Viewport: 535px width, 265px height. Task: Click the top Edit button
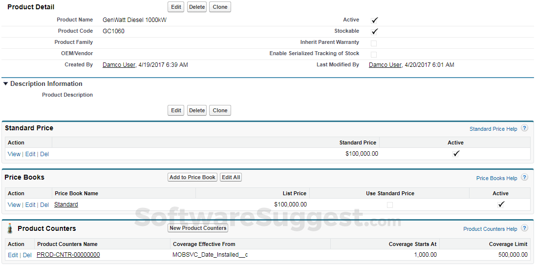pyautogui.click(x=176, y=7)
